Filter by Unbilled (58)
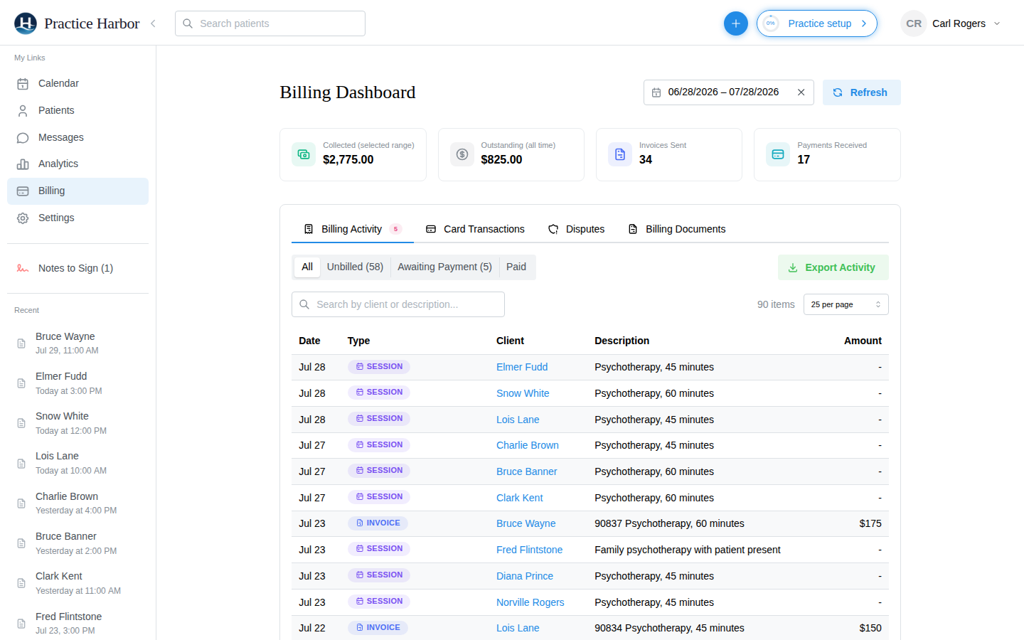Viewport: 1024px width, 640px height. 355,267
